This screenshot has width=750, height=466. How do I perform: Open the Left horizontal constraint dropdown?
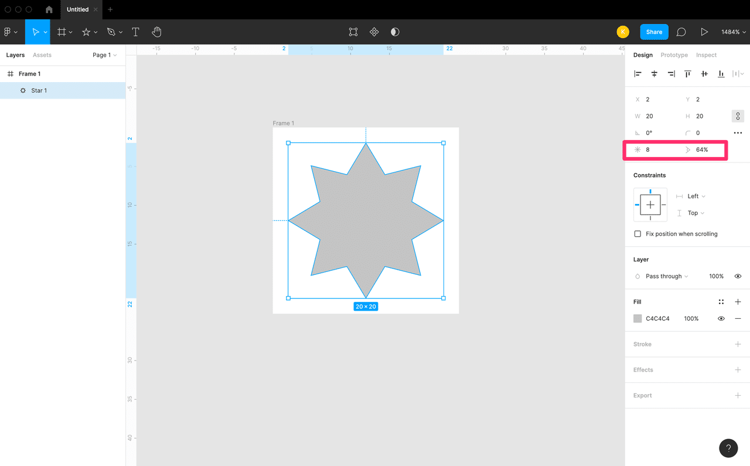click(696, 196)
